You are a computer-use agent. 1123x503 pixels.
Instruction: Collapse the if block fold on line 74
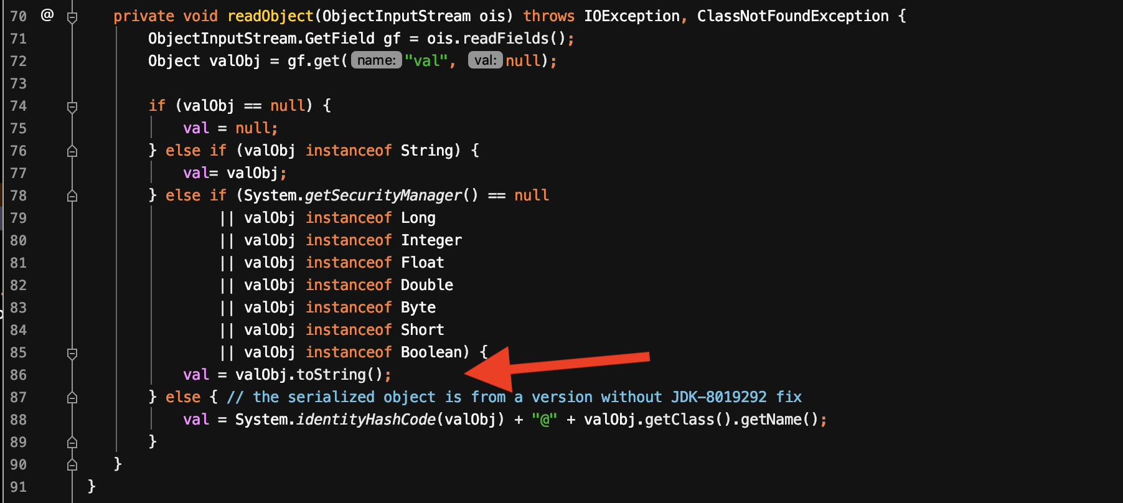click(x=72, y=106)
